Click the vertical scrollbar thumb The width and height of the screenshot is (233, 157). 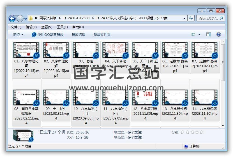pos(223,62)
